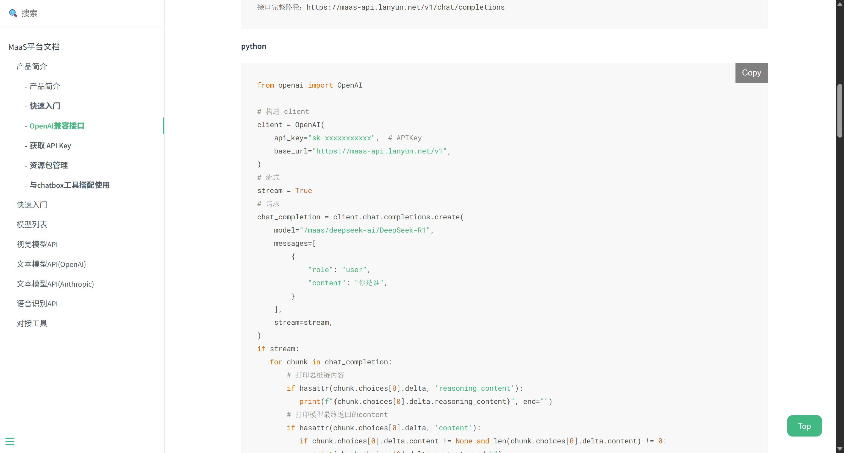Click the magnifying glass search icon

(13, 13)
